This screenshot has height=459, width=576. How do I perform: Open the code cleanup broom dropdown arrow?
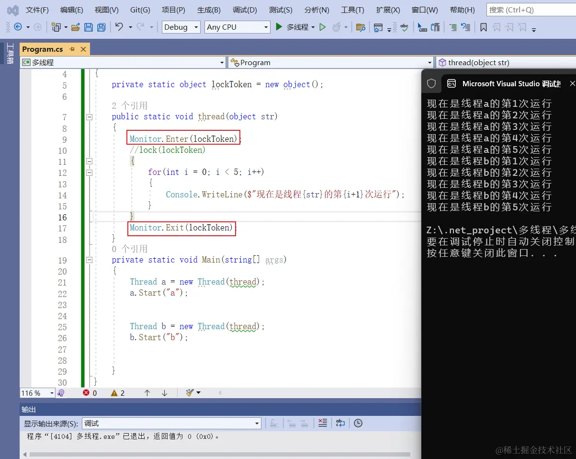[198, 393]
